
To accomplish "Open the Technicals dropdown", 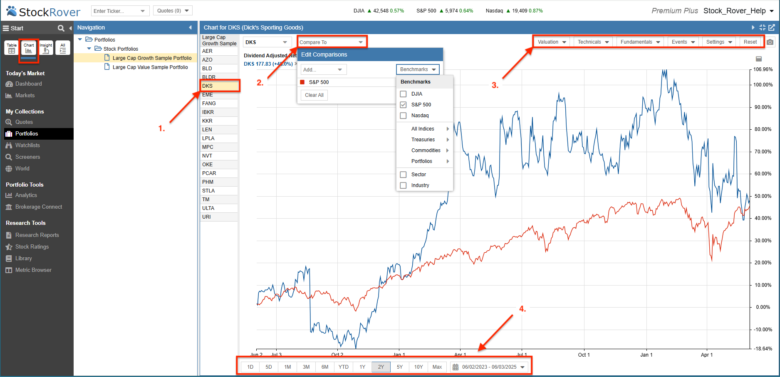I will [593, 42].
